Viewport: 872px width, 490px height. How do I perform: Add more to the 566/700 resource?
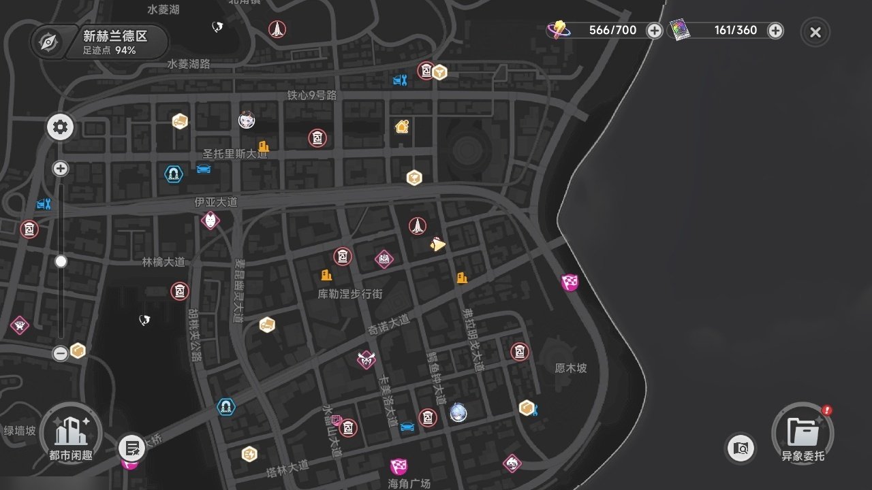[654, 31]
